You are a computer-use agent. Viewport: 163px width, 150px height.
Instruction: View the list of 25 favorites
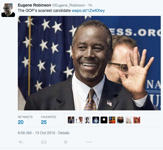(49, 120)
